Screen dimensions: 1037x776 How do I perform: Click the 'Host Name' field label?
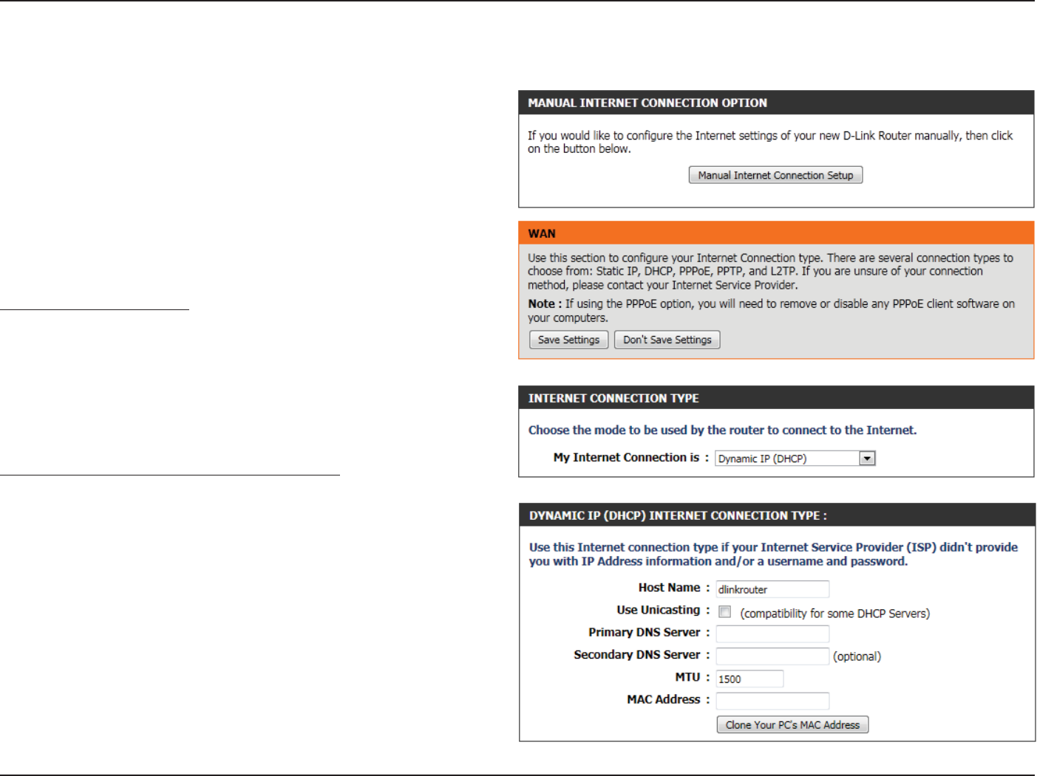(669, 588)
